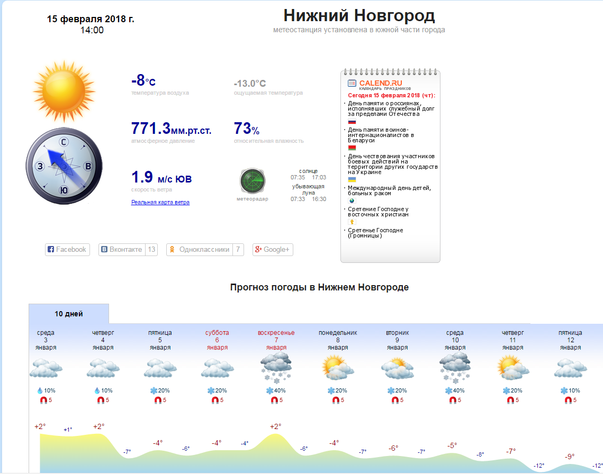Click the wind direction compass
The image size is (603, 474).
point(64,166)
